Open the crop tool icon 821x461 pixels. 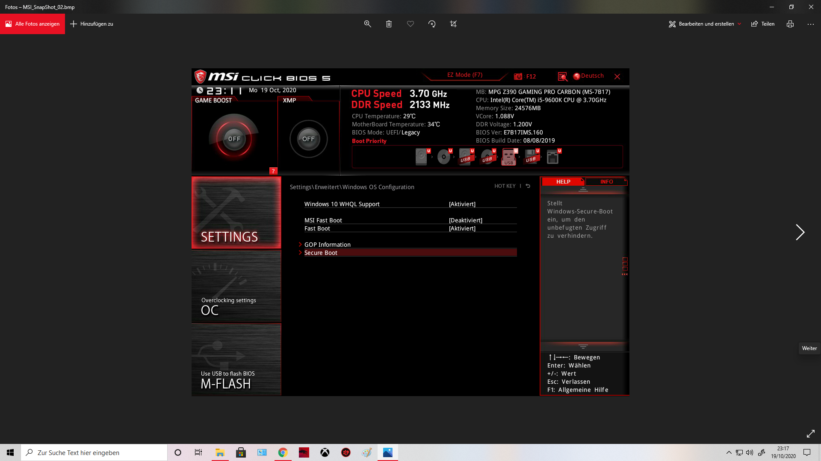click(x=453, y=24)
